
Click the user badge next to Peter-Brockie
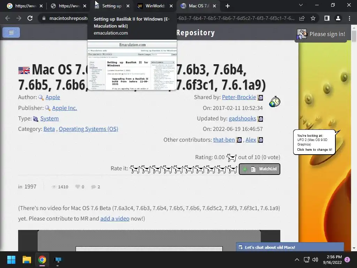pyautogui.click(x=260, y=98)
